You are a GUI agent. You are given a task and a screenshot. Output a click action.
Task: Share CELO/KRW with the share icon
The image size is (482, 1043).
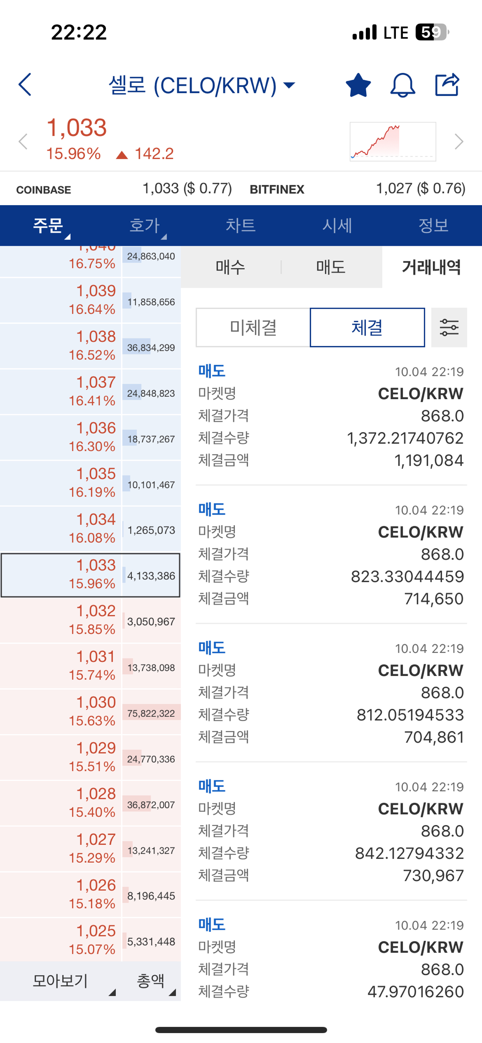pos(446,85)
